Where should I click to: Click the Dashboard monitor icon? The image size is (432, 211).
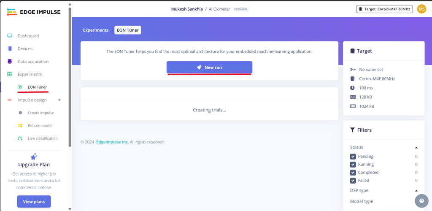(x=10, y=36)
